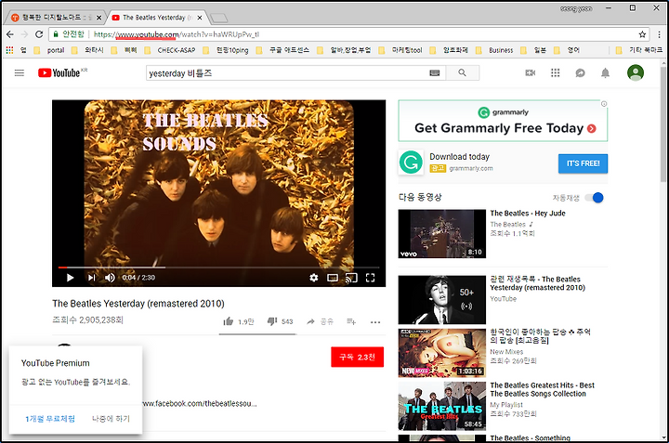
Task: Click 나중에 하기 in Premium popup
Action: pos(111,419)
